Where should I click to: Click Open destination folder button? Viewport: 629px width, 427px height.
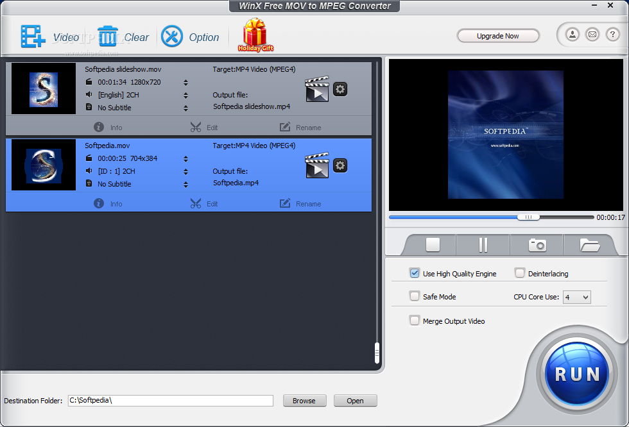tap(355, 401)
